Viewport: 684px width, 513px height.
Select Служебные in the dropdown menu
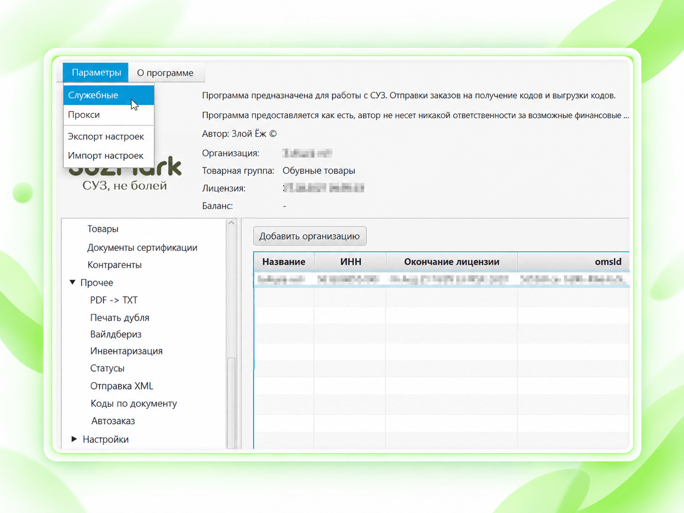click(109, 95)
